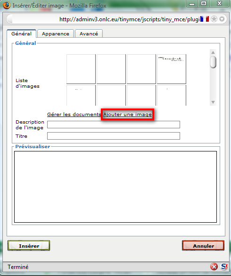Select the last thumbnail in bottom row

tap(171, 95)
